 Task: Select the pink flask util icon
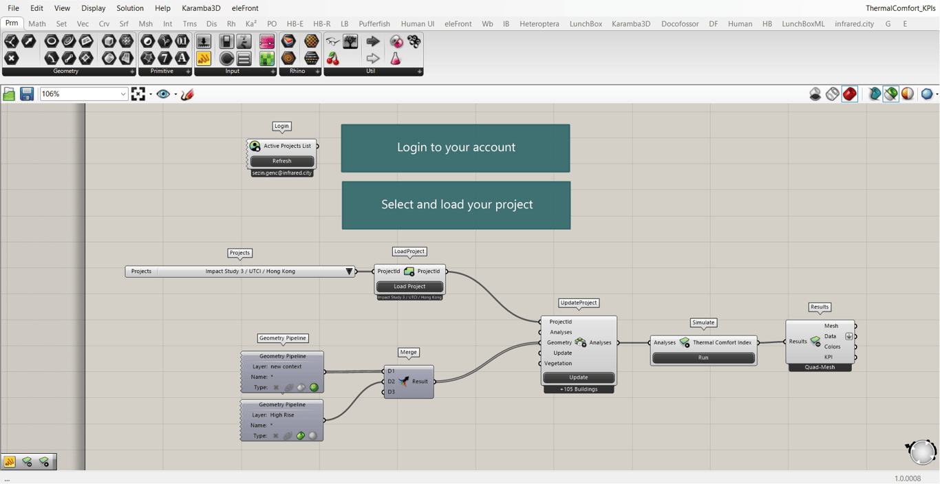point(396,58)
